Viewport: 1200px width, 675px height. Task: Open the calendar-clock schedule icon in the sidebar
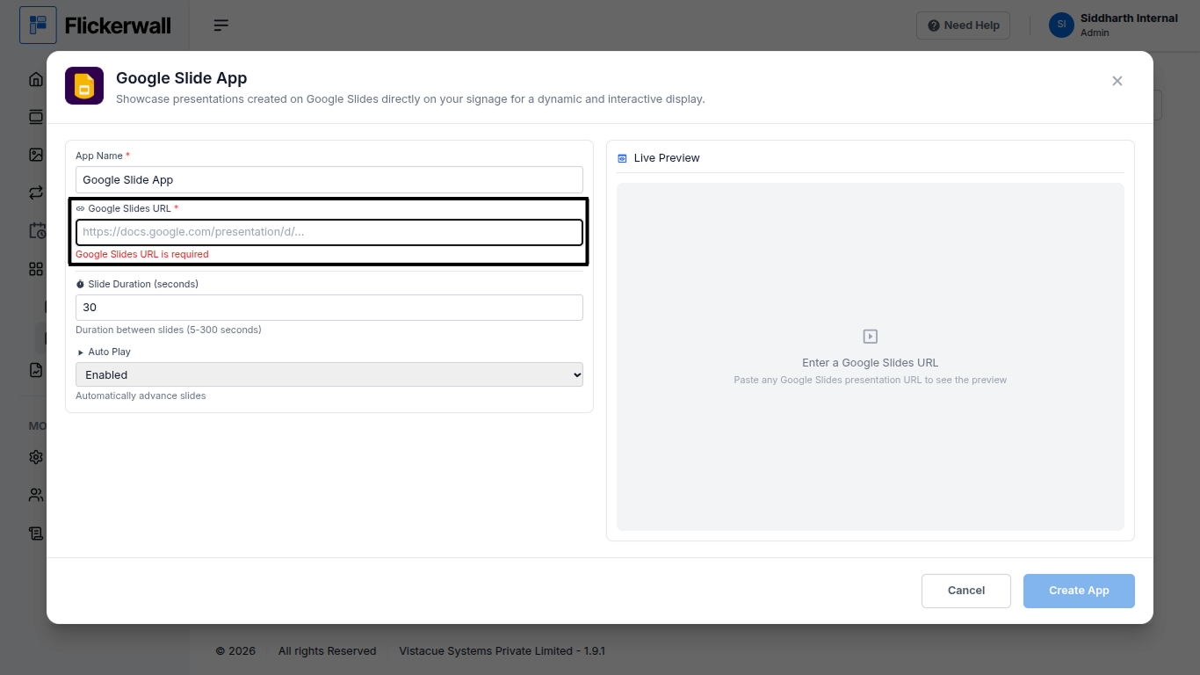point(37,230)
